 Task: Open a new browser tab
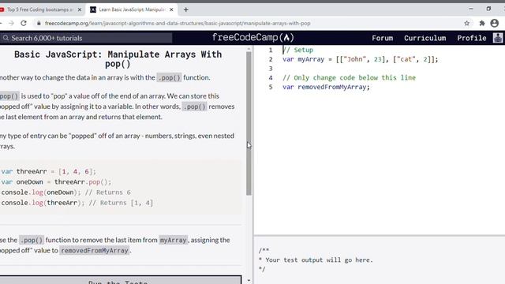186,9
